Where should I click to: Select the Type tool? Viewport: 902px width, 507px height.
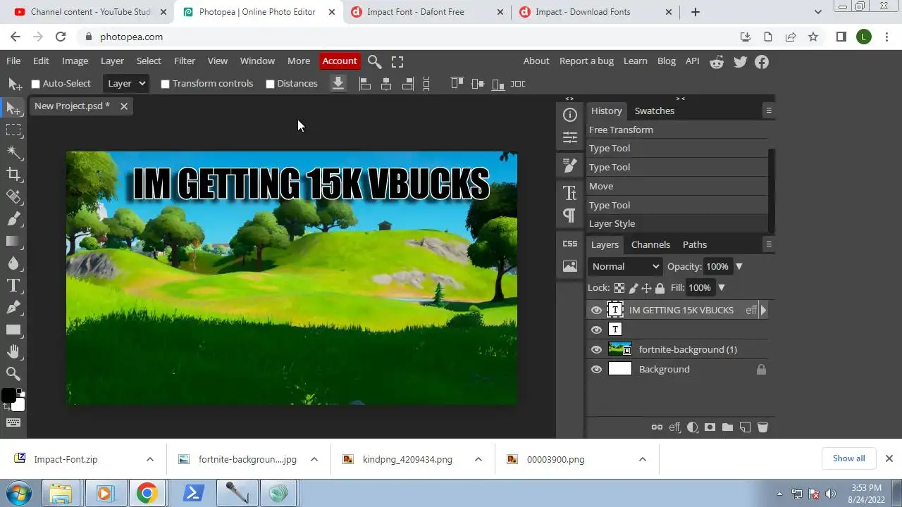13,285
